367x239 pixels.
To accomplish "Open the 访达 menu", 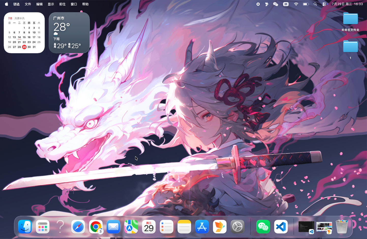I will point(17,4).
